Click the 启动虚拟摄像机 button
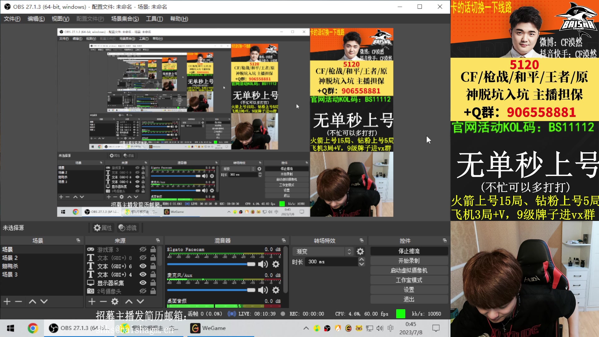 409,271
